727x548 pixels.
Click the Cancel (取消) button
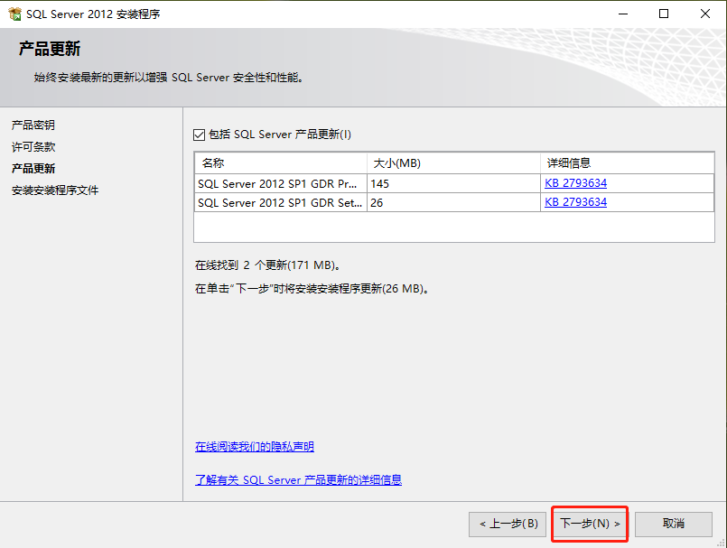(673, 524)
